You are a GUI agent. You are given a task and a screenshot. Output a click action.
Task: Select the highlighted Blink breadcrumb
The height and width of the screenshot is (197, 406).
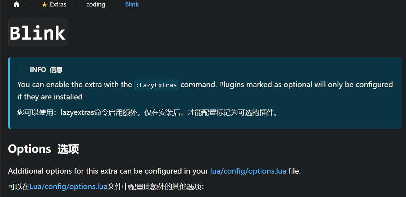click(x=132, y=4)
